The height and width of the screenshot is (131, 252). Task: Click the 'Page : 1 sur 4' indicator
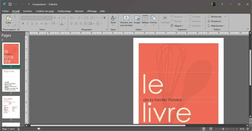pos(8,129)
